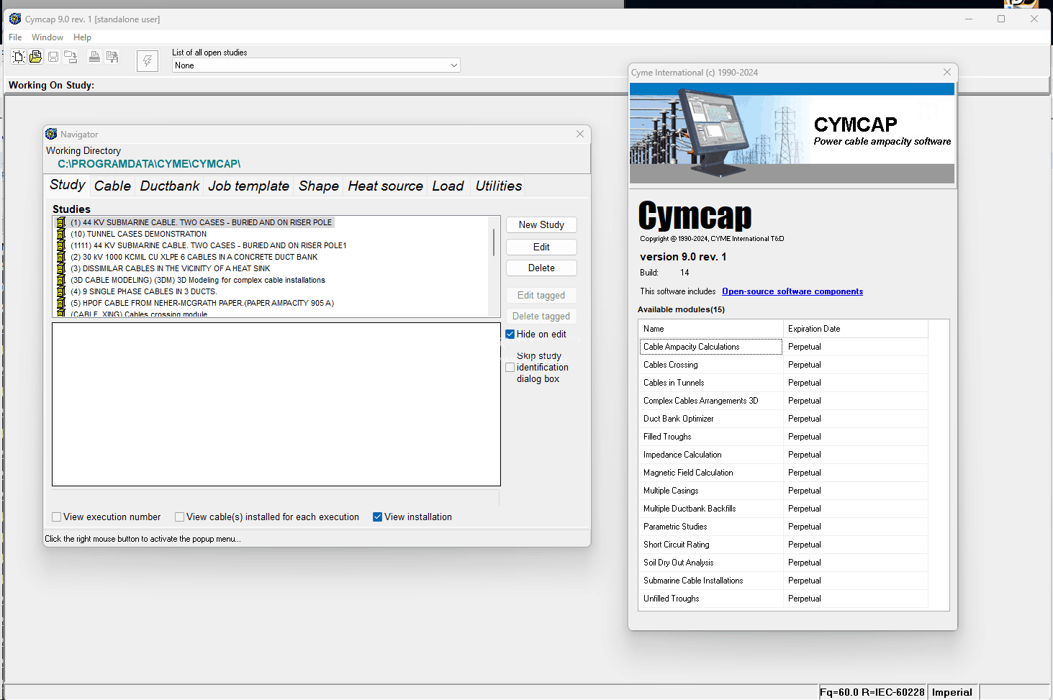Click cabinet icon of study (1111) 44 KV
Image resolution: width=1053 pixels, height=700 pixels.
pyautogui.click(x=61, y=245)
